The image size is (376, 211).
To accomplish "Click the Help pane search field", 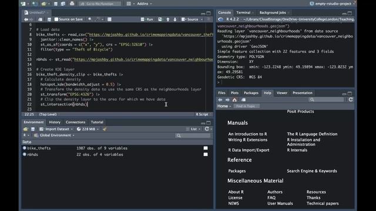I will (x=326, y=100).
